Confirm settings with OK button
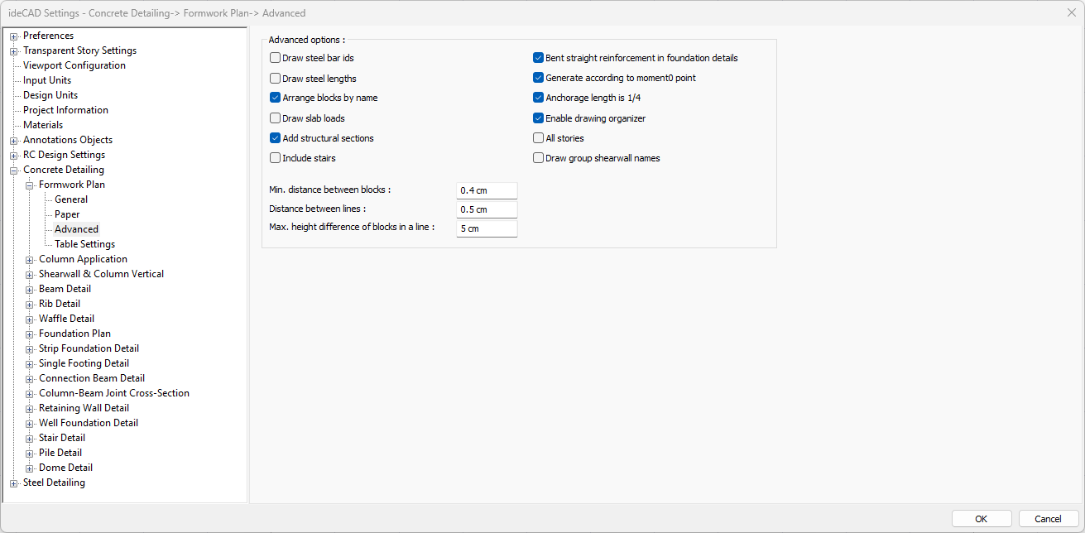 coord(982,519)
